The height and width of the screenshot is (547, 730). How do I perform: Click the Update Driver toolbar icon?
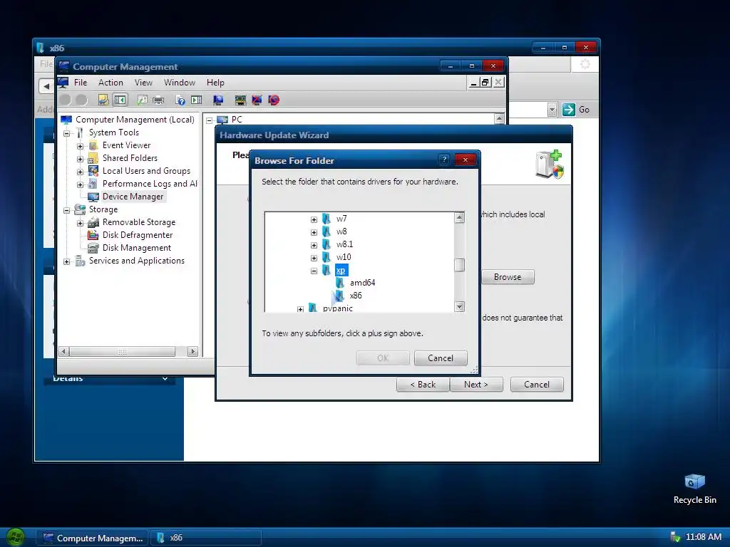click(x=240, y=100)
